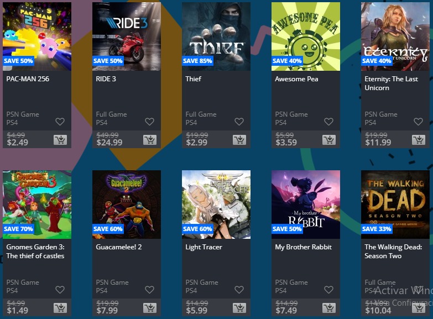Image resolution: width=433 pixels, height=319 pixels.
Task: Toggle wishlist heart for Guacamelee! 2
Action: [x=150, y=290]
